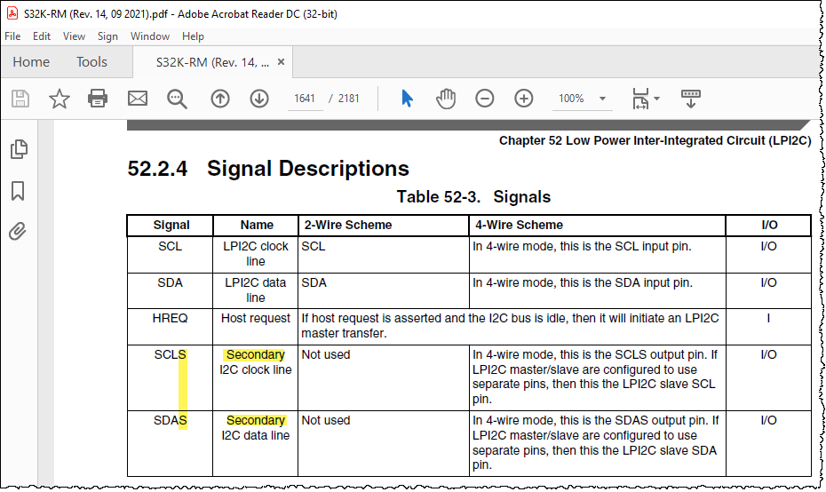Screen dimensions: 826x492
Task: Open the zoom level dropdown arrow
Action: pos(603,99)
